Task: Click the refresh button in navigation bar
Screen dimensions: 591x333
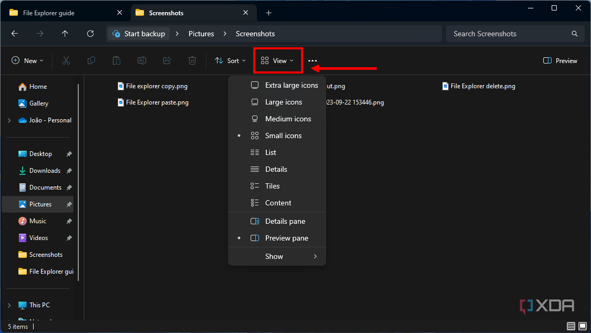Action: [90, 33]
